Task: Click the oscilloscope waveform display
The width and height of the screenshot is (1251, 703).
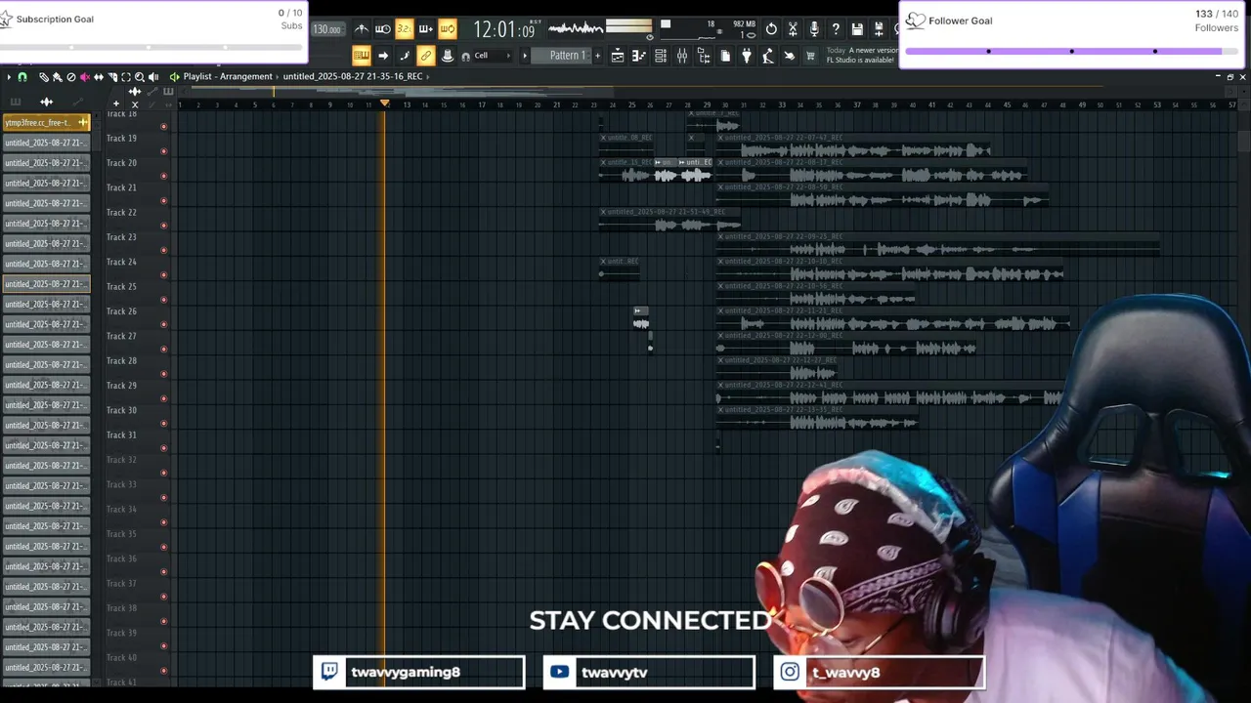Action: point(577,27)
